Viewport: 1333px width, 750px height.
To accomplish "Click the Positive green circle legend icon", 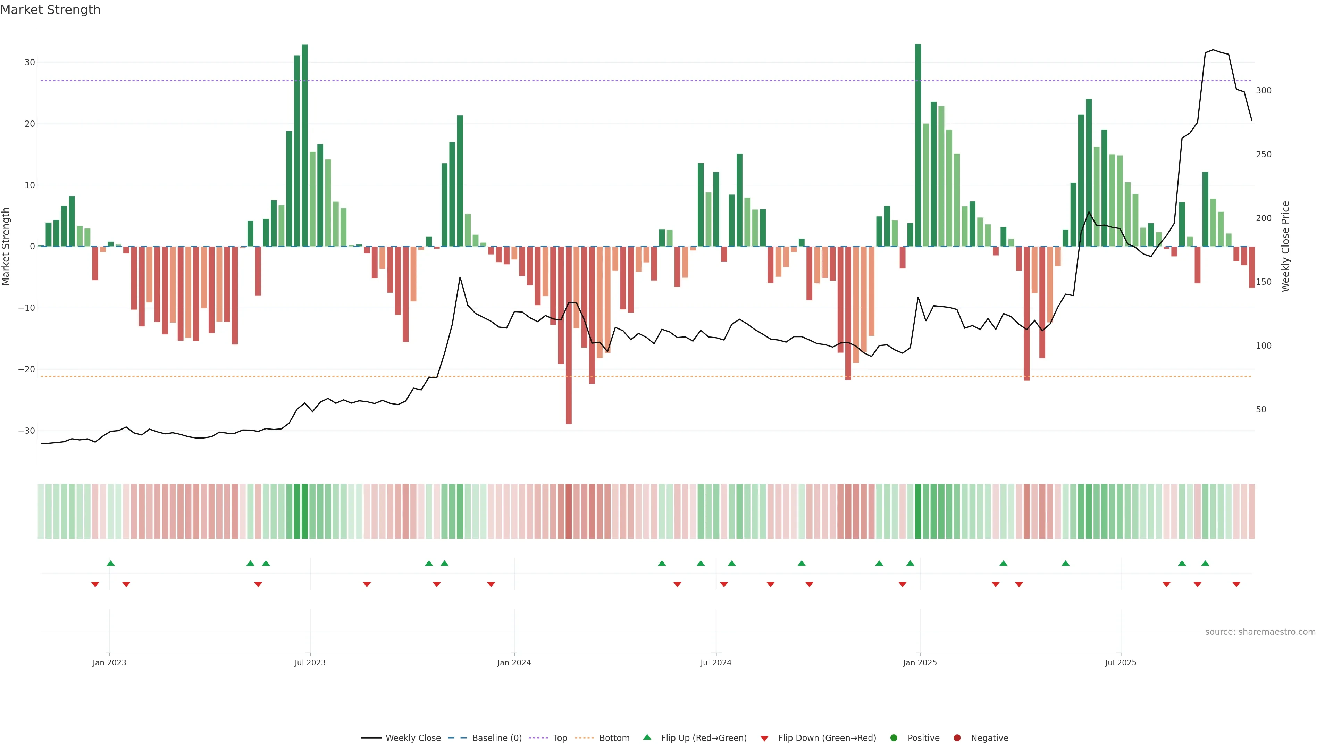I will tap(894, 737).
